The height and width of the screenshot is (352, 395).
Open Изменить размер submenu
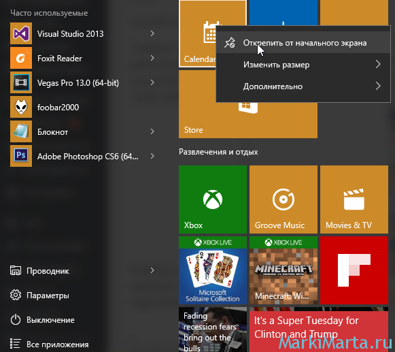click(303, 65)
